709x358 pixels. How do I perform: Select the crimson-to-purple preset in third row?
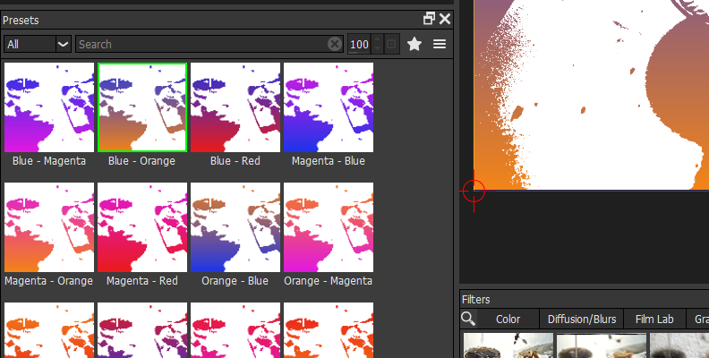(142, 330)
